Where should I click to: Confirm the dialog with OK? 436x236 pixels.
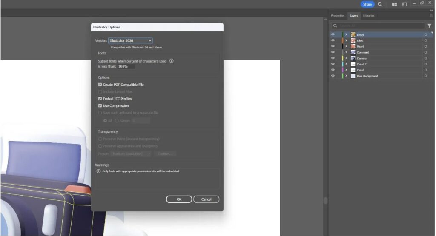coord(179,199)
